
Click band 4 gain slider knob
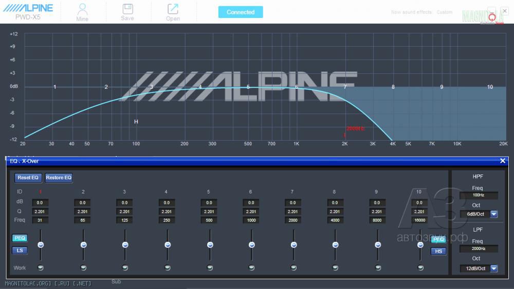point(168,245)
